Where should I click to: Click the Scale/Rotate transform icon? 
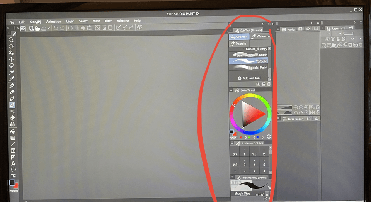89,28
